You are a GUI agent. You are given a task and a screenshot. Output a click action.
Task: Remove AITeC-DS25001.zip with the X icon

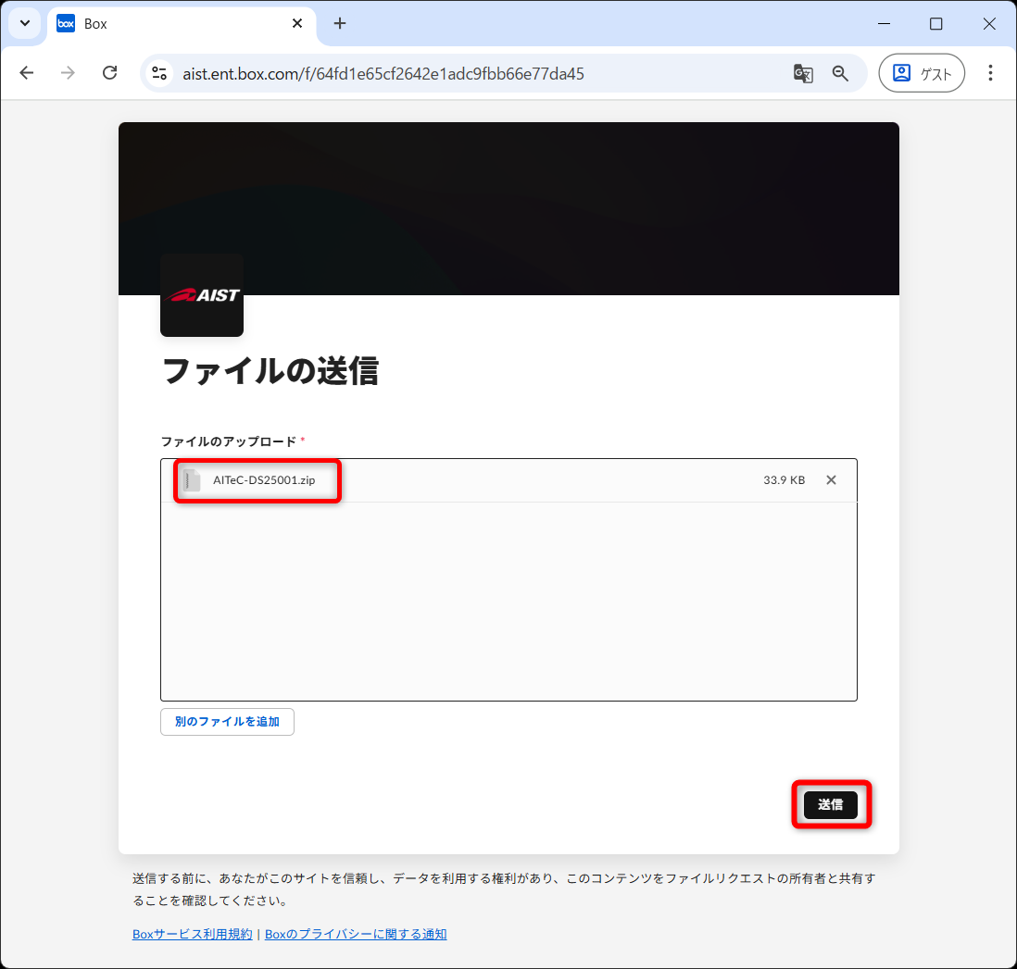831,479
